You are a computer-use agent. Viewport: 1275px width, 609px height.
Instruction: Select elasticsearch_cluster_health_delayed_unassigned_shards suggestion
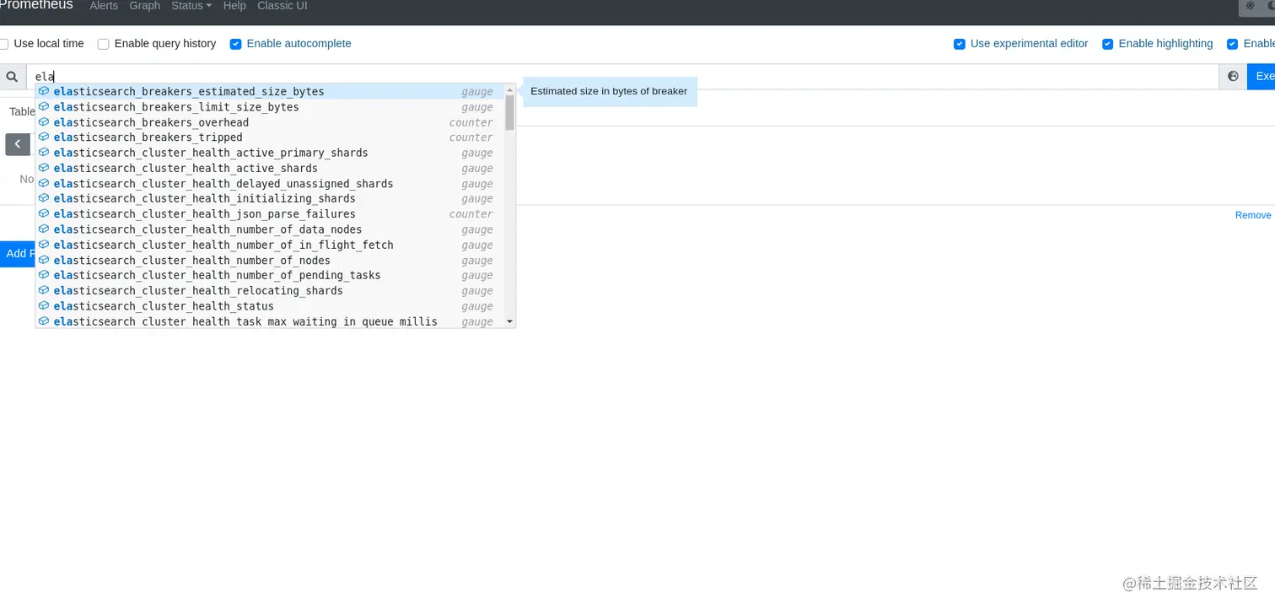click(271, 183)
